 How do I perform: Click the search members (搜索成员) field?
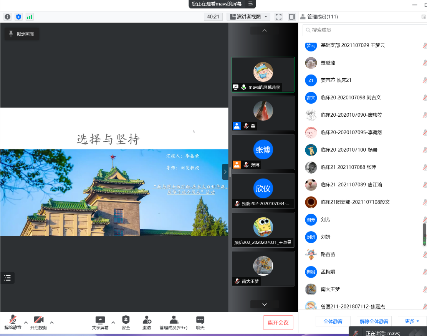[363, 30]
